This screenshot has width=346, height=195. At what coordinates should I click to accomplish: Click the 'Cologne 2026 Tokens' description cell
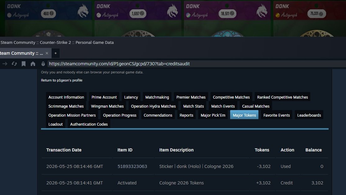[181, 183]
